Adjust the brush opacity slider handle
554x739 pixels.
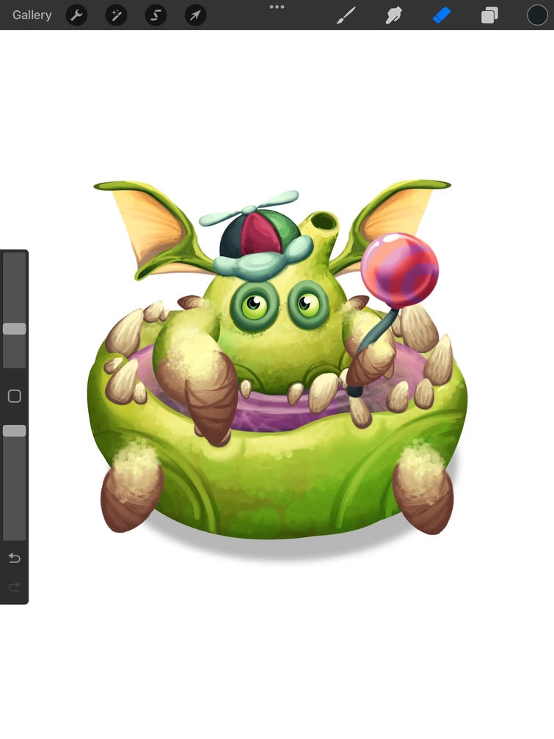pos(14,430)
